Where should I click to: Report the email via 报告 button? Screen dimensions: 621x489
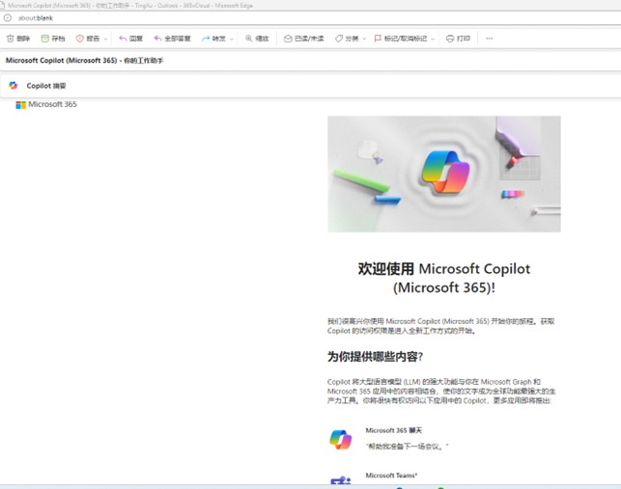point(88,39)
